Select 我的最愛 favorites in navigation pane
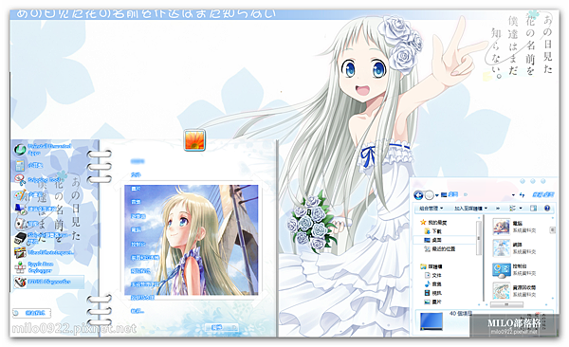Screen dimensions: 569x347 point(433,223)
